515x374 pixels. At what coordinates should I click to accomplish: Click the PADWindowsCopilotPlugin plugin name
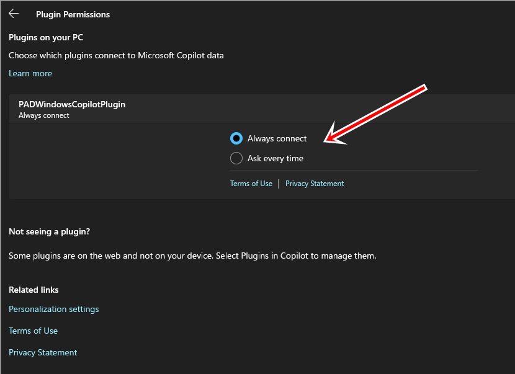point(72,104)
